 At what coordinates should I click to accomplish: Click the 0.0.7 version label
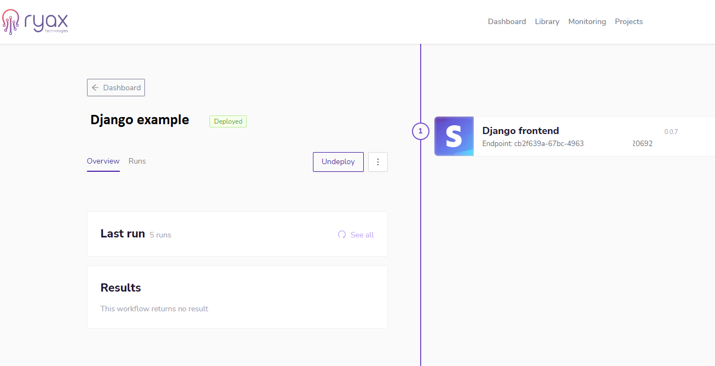coord(671,132)
